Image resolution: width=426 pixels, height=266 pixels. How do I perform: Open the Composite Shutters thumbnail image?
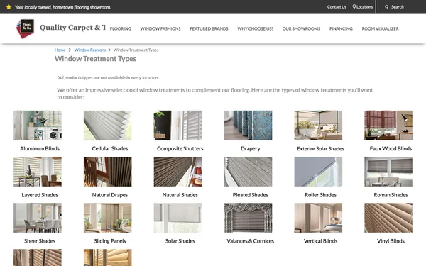pyautogui.click(x=177, y=125)
